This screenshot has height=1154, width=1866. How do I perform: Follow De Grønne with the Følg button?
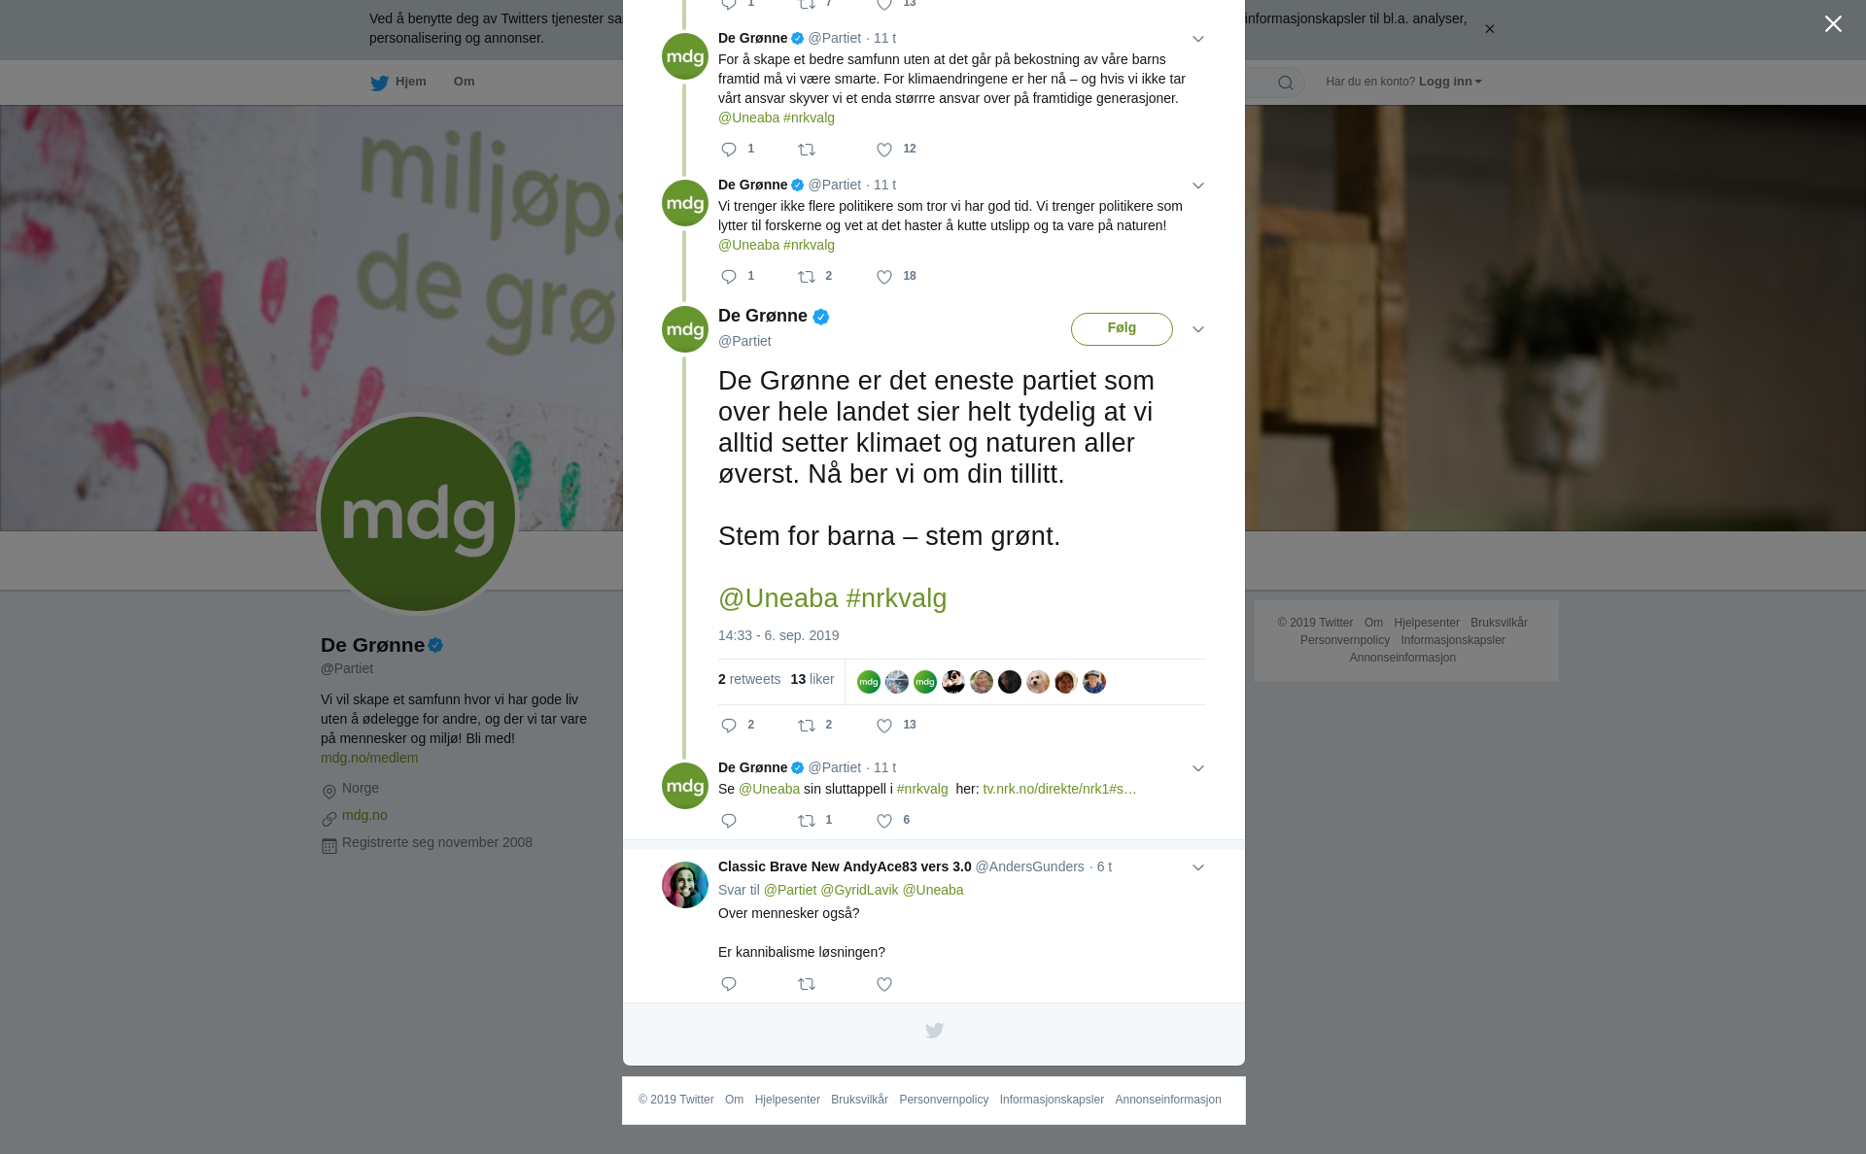(x=1122, y=328)
